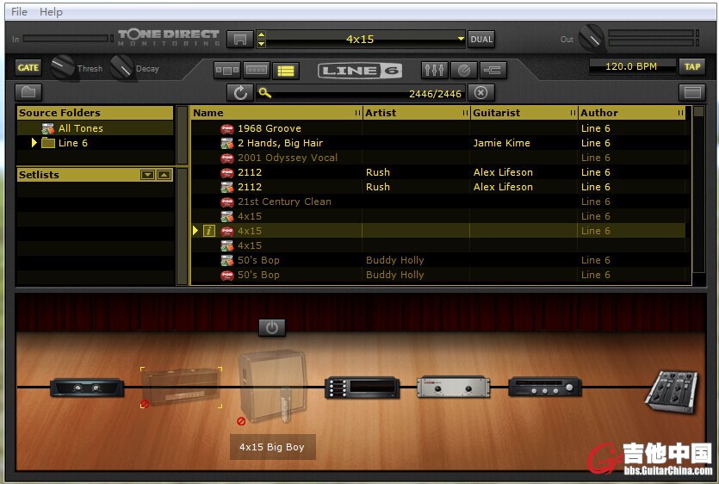
Task: Toggle the amp power button on stage
Action: tap(272, 327)
